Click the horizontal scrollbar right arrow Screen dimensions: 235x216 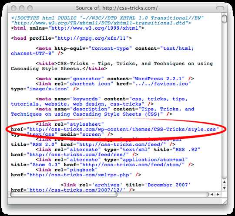[218, 194]
